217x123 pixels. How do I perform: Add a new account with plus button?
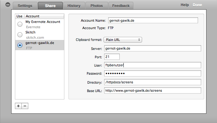(18, 106)
